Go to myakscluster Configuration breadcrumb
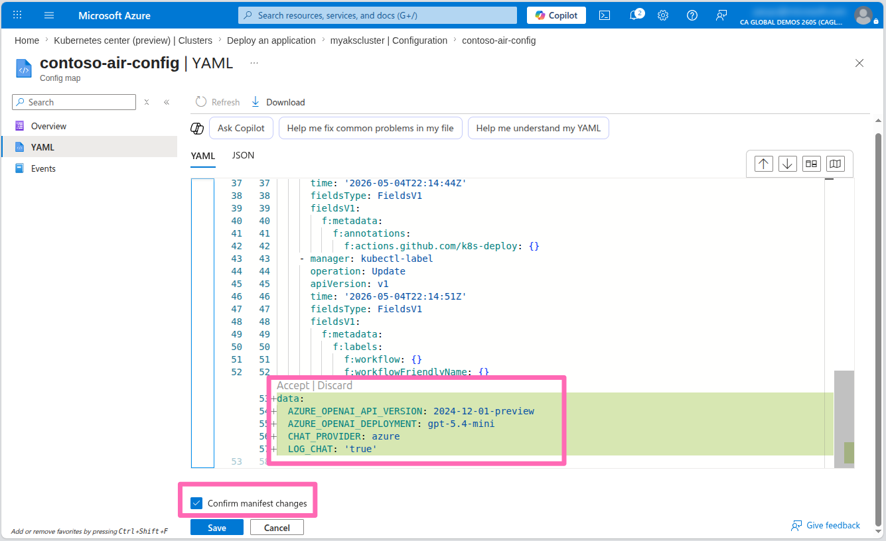 [389, 40]
